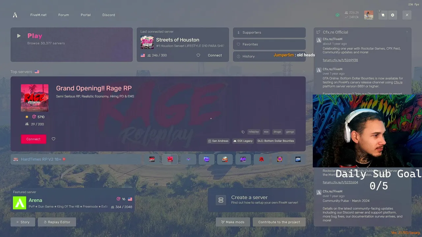Open the Arena featured server name
The image size is (422, 237).
coord(35,200)
